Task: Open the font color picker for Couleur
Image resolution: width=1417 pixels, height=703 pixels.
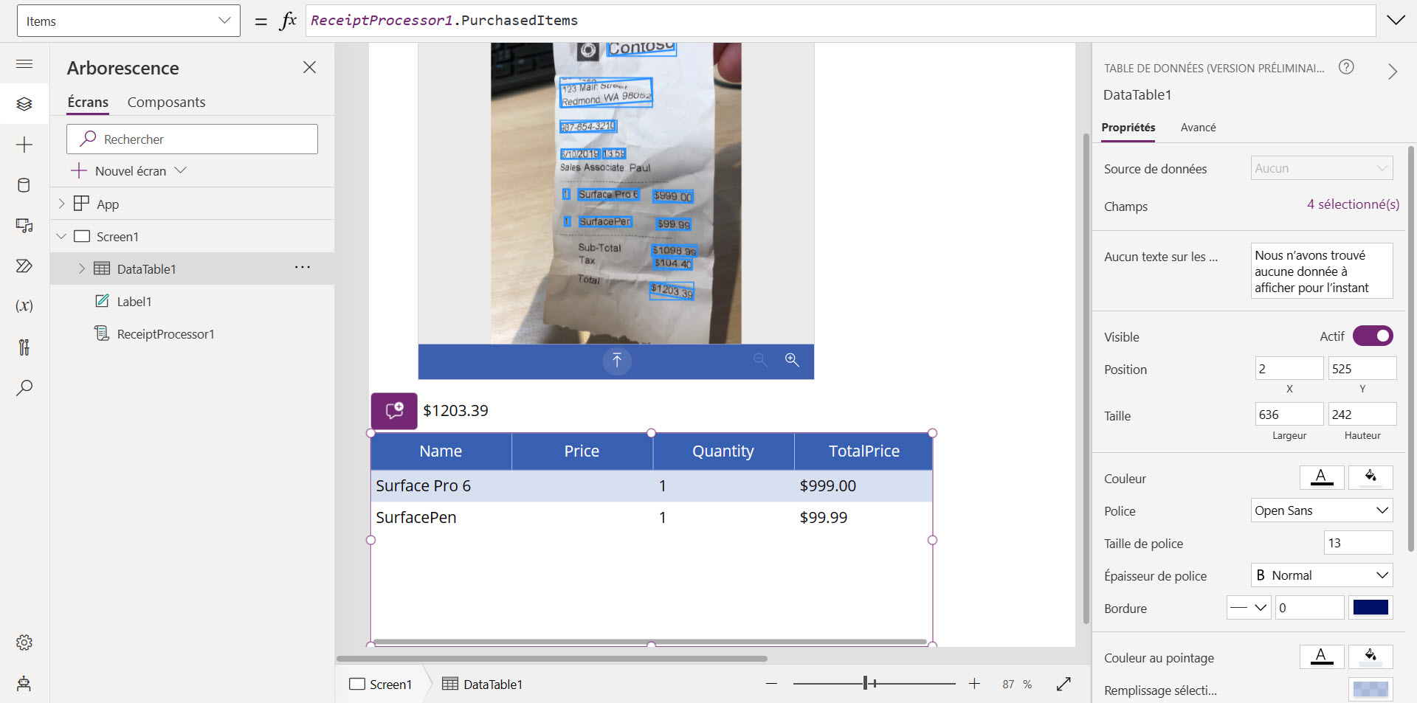Action: (1322, 478)
